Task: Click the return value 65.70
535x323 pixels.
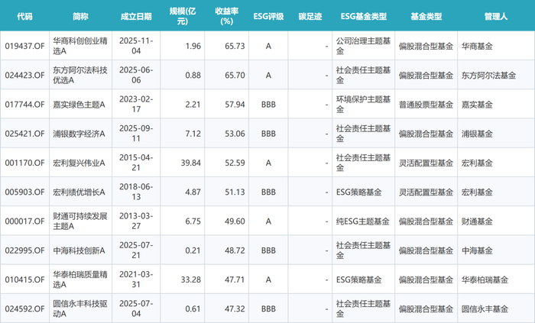Action: point(235,76)
